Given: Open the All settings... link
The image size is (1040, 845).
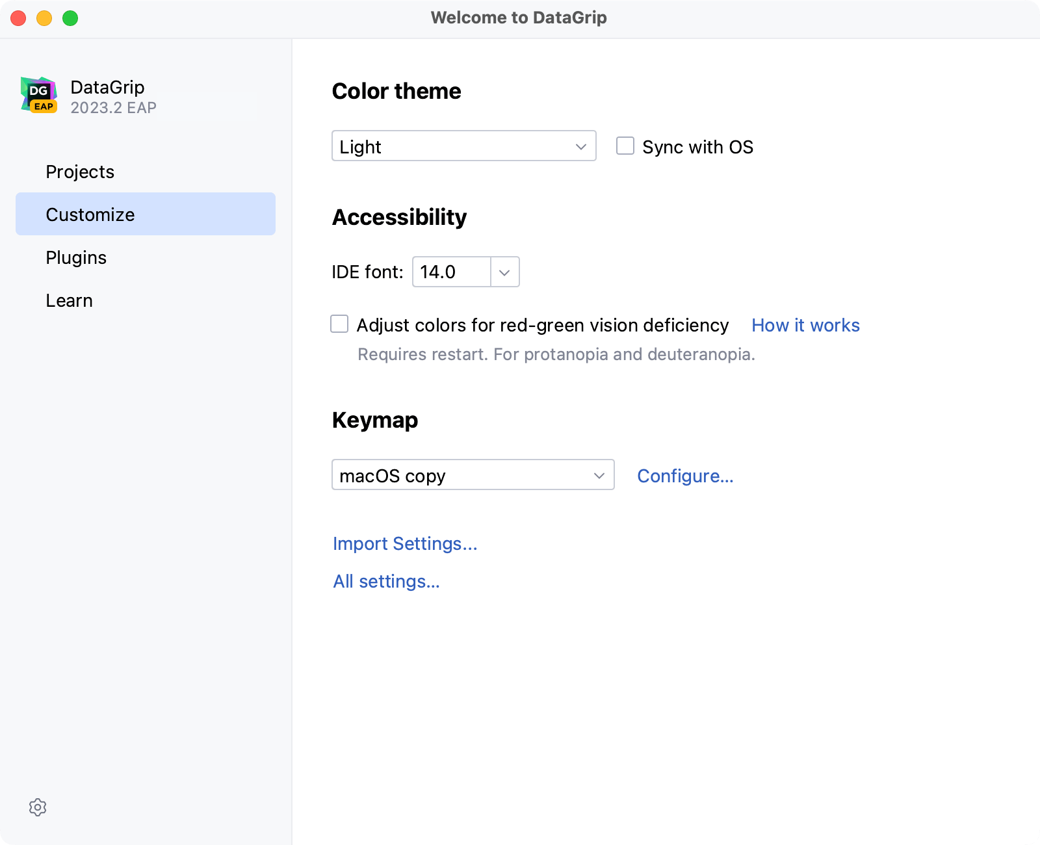Looking at the screenshot, I should pyautogui.click(x=387, y=581).
